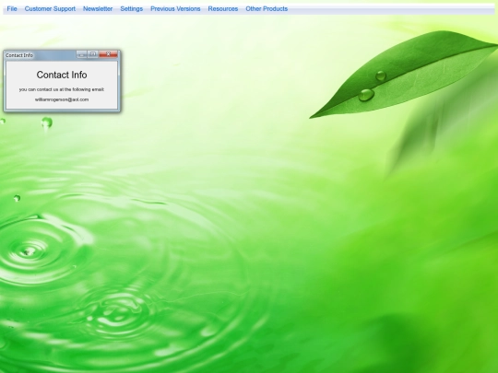Open the Settings menu
Image resolution: width=498 pixels, height=373 pixels.
click(132, 9)
